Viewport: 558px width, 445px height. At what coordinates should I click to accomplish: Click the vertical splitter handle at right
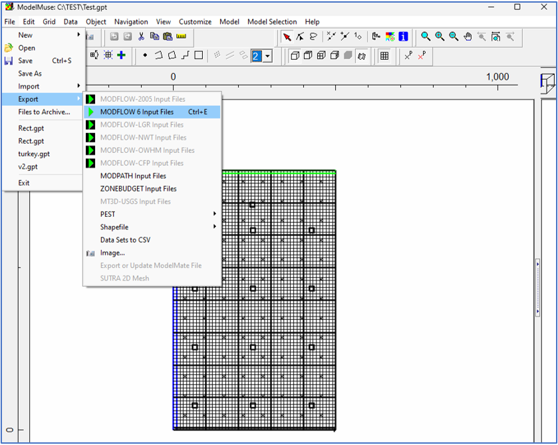coord(538,287)
